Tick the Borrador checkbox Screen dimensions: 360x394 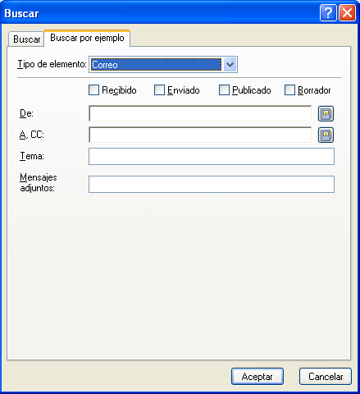coord(289,90)
